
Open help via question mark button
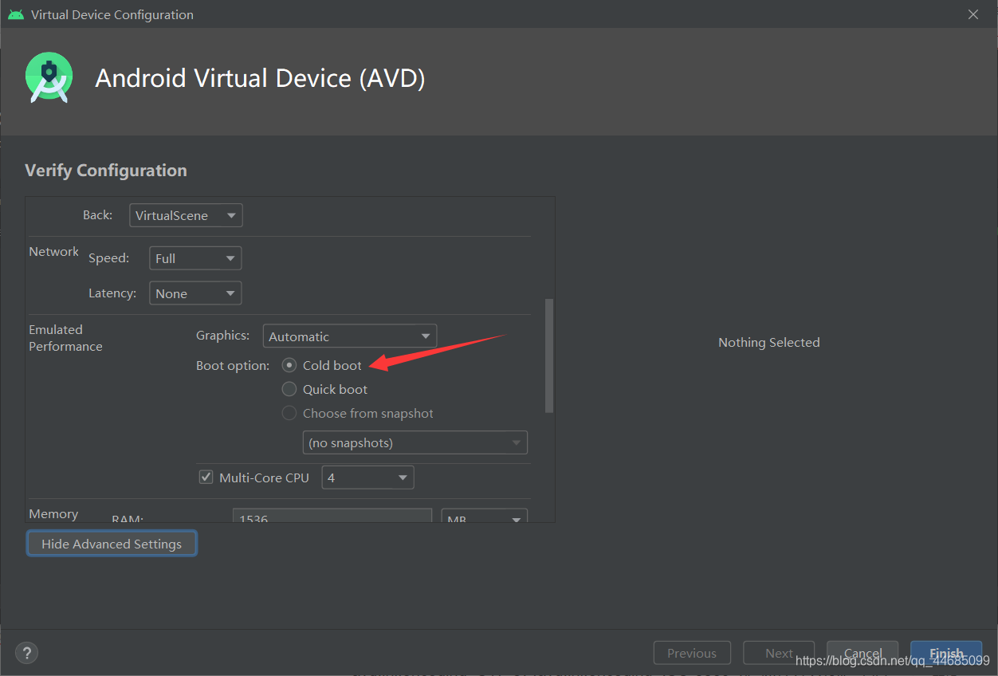pyautogui.click(x=26, y=653)
